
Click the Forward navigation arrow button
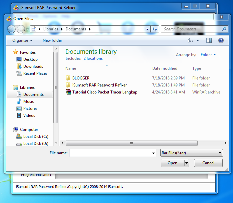(21, 29)
